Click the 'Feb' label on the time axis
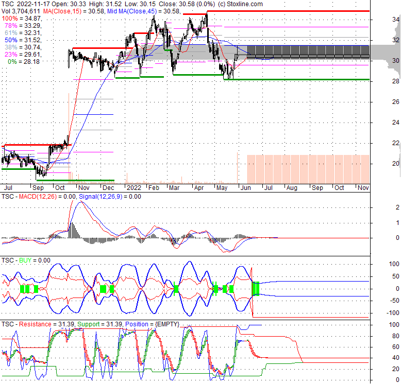 [154, 188]
